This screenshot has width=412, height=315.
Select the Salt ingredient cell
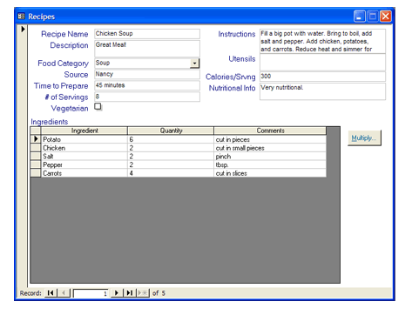point(84,156)
